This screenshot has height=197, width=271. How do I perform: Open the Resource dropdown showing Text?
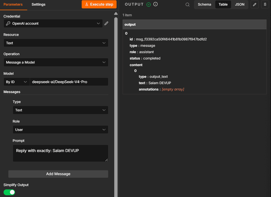pyautogui.click(x=56, y=43)
